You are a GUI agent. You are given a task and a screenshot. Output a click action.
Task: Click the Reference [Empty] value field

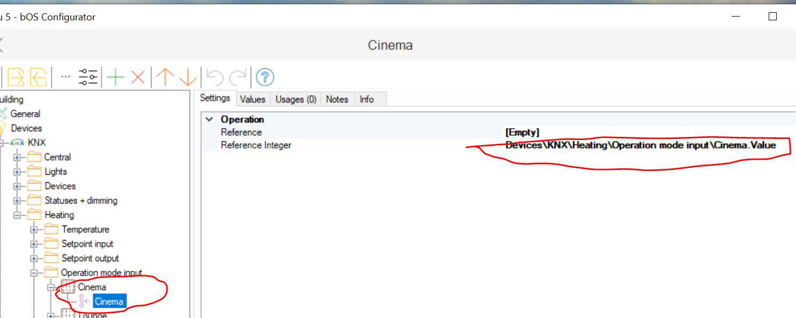(x=522, y=133)
